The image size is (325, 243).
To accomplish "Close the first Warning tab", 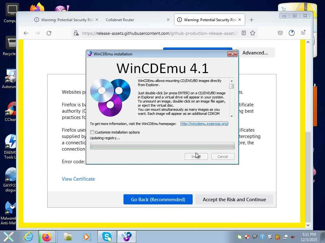I will (x=96, y=20).
